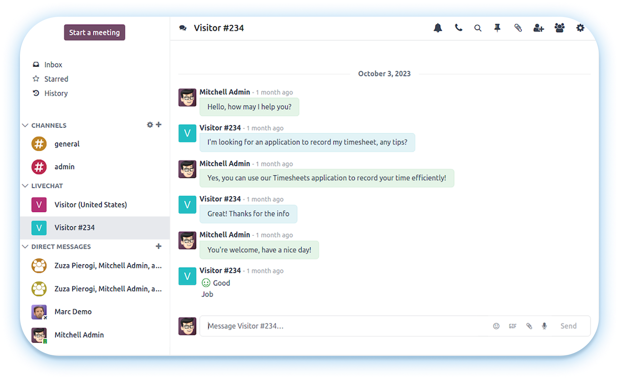This screenshot has height=379, width=619.
Task: Click the add users icon
Action: (538, 28)
